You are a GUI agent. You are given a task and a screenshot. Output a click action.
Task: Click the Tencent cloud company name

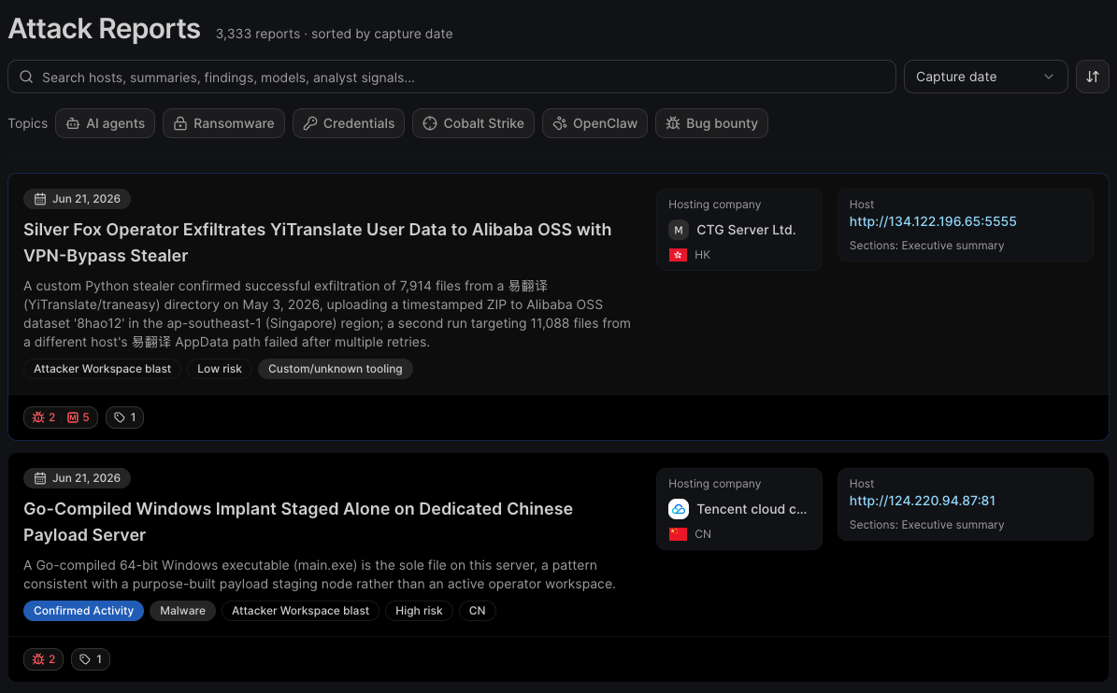tap(752, 509)
